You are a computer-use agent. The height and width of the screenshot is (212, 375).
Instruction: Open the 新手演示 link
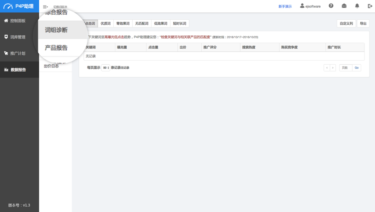point(285,6)
